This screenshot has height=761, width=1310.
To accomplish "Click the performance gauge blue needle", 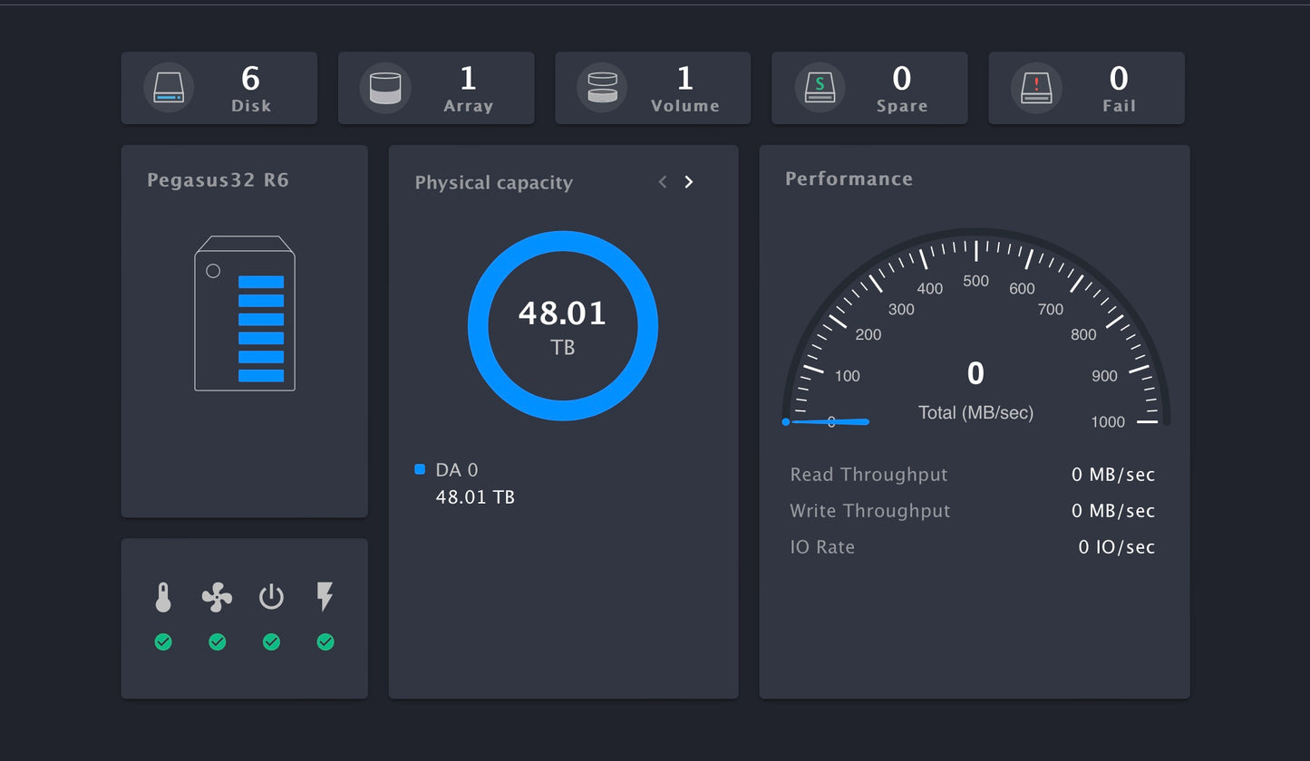I will [x=826, y=421].
